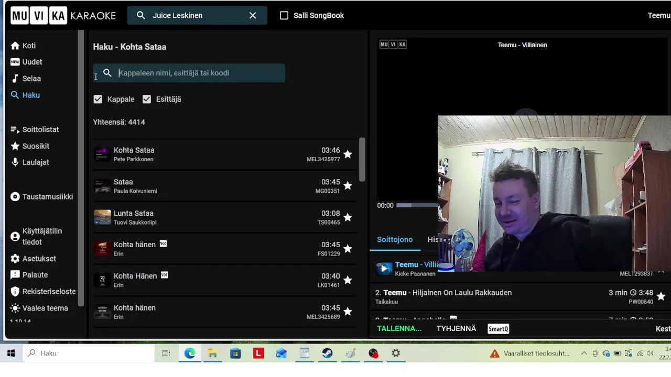Open Suosikit favorites
Image resolution: width=671 pixels, height=377 pixels.
30,146
